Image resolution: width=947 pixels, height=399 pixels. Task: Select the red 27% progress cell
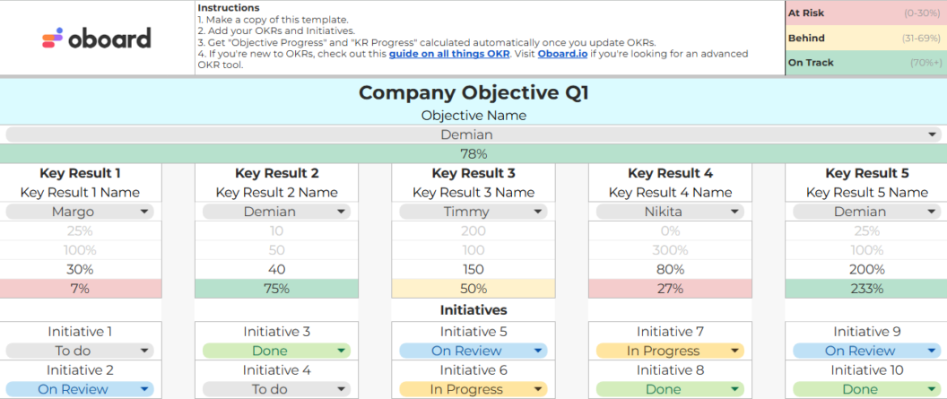(x=671, y=289)
